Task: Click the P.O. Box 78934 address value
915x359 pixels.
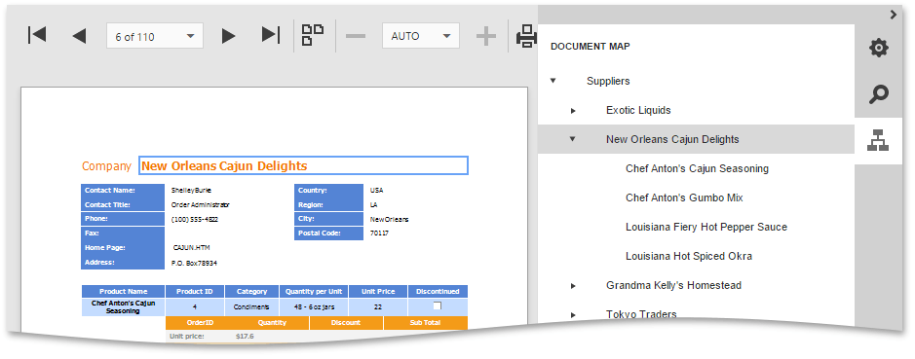Action: click(x=194, y=263)
